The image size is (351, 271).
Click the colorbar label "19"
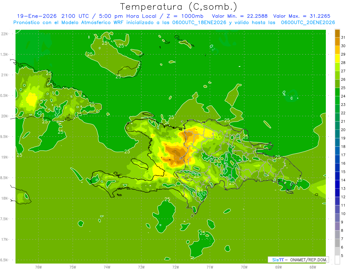(x=343, y=138)
